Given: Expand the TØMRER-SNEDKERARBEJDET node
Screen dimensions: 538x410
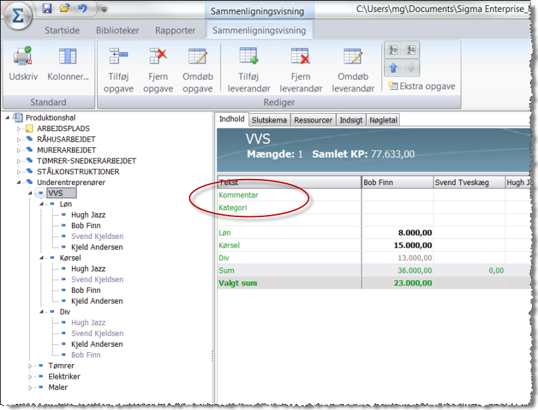Looking at the screenshot, I should pyautogui.click(x=19, y=161).
